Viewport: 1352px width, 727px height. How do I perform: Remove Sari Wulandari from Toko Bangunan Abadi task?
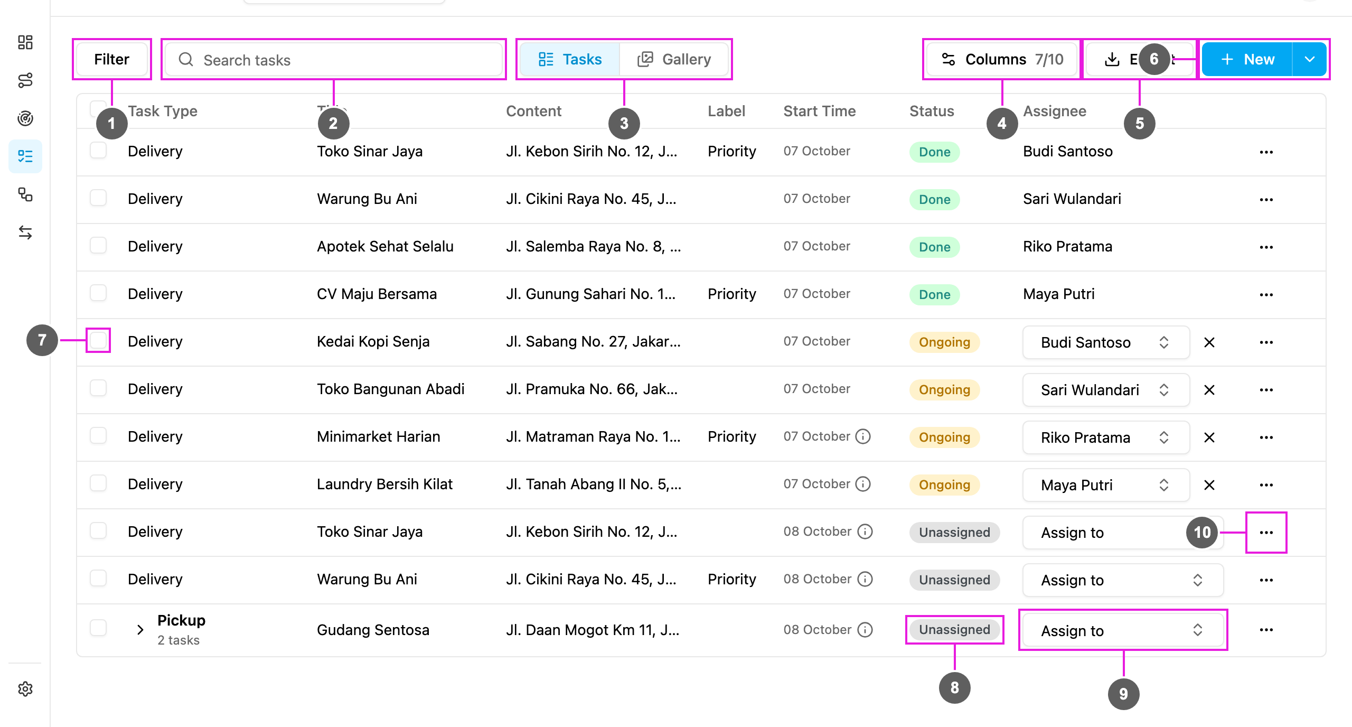coord(1209,390)
